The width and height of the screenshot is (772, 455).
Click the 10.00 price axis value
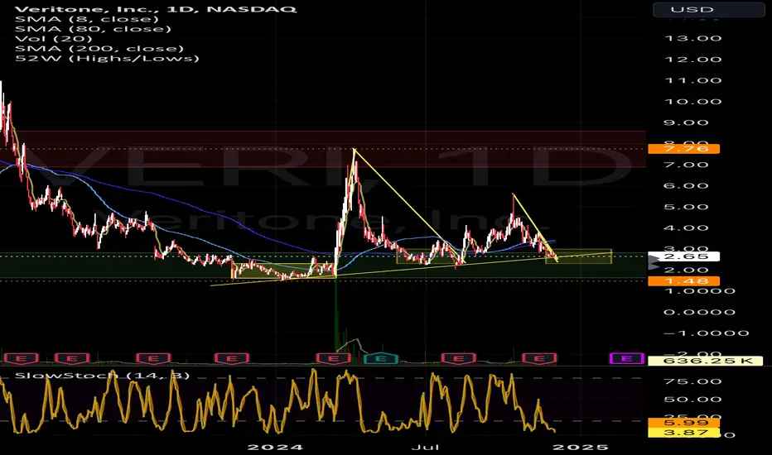coord(692,102)
